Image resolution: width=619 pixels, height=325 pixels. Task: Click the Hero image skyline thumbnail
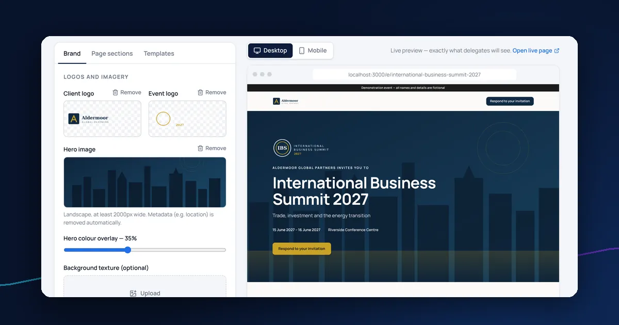(x=145, y=182)
